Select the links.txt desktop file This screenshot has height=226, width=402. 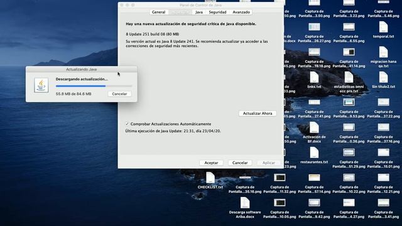(314, 78)
